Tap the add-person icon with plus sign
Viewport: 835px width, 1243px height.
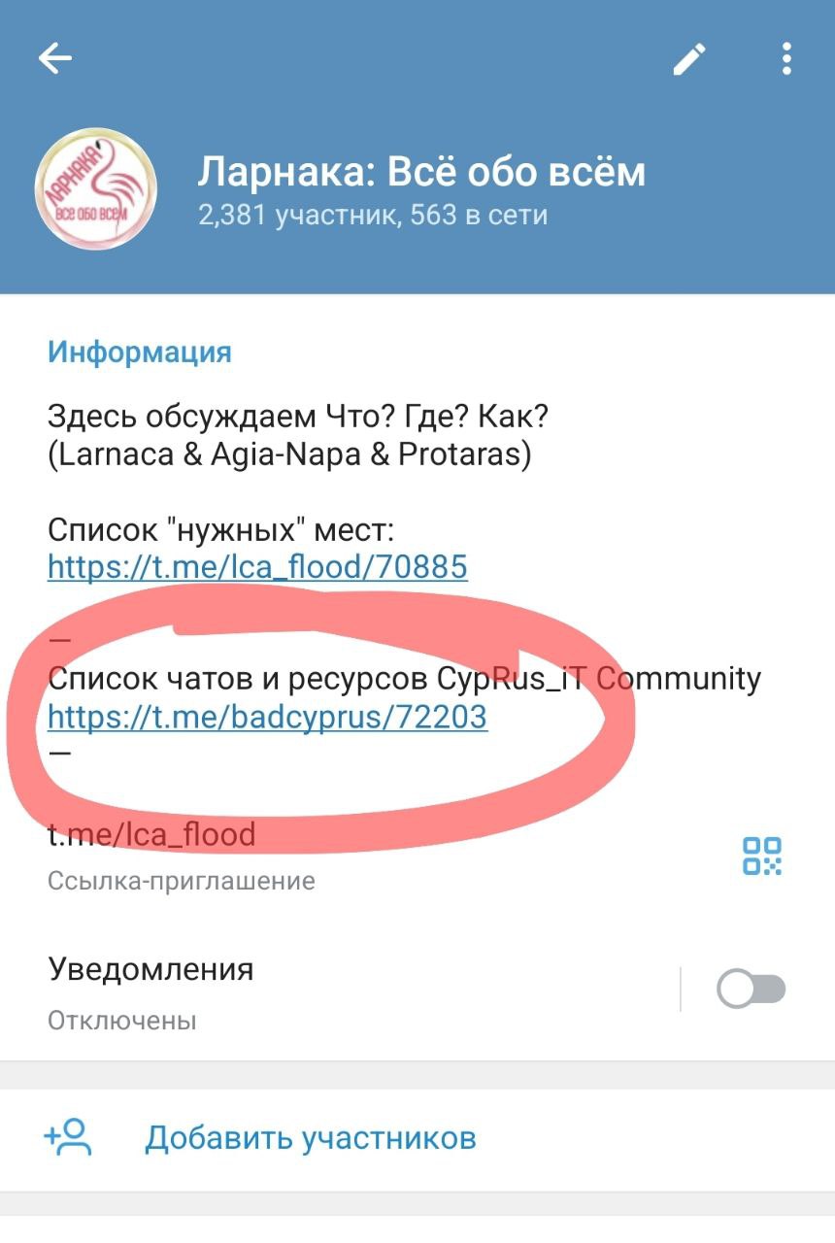tap(68, 1137)
